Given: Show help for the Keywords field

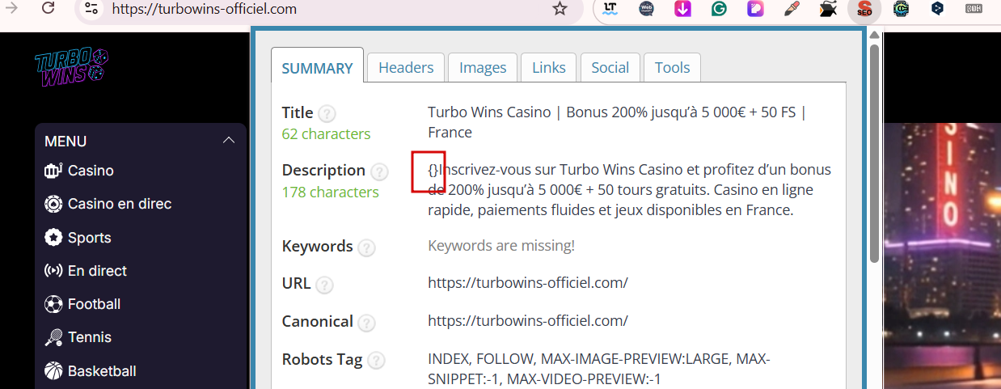Looking at the screenshot, I should (366, 247).
